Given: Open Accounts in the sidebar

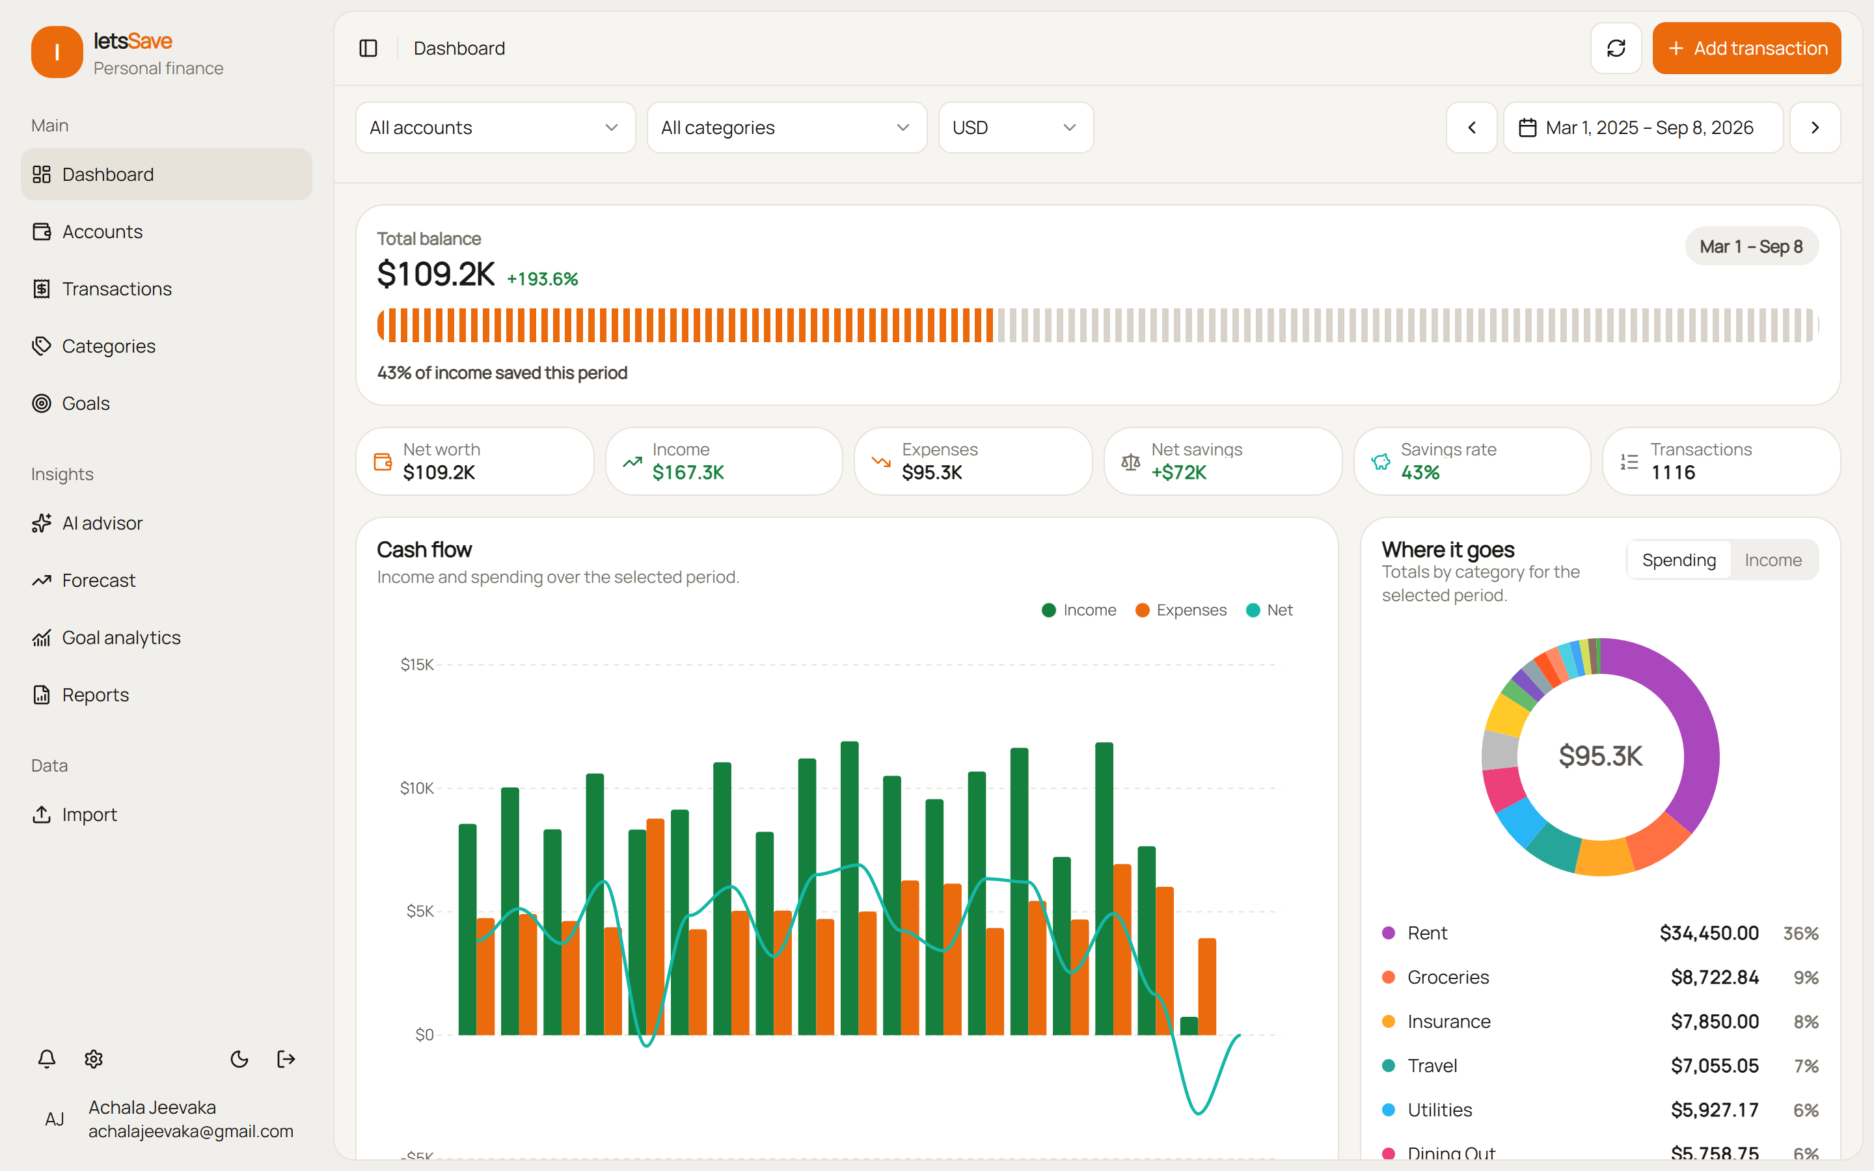Looking at the screenshot, I should [x=167, y=232].
